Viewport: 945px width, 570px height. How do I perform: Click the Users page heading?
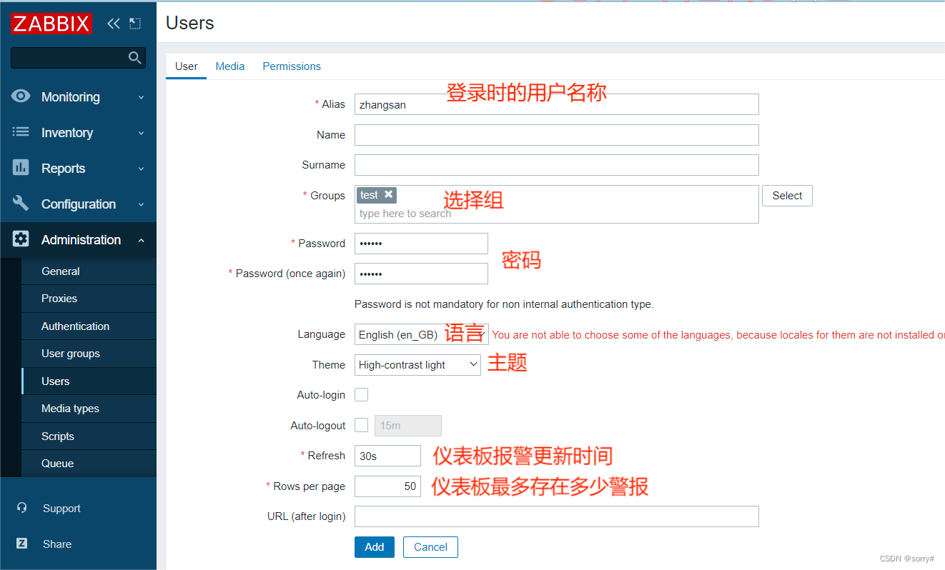tap(190, 23)
